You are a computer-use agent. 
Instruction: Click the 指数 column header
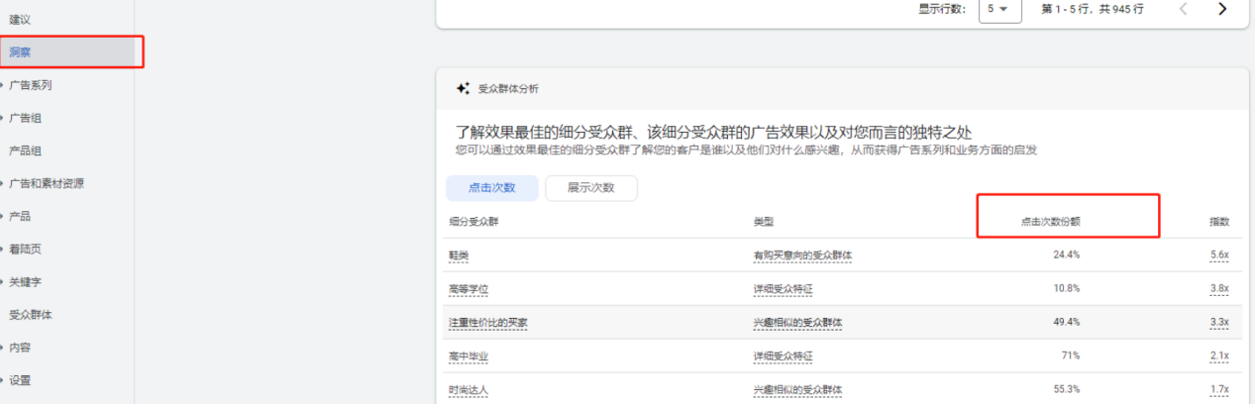[1219, 222]
